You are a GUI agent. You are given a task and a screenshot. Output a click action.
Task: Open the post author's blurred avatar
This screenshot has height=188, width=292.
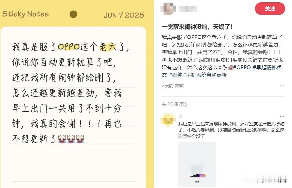(168, 9)
